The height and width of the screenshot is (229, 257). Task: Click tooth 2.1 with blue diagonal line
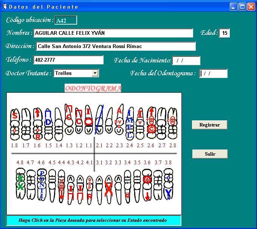(99, 121)
